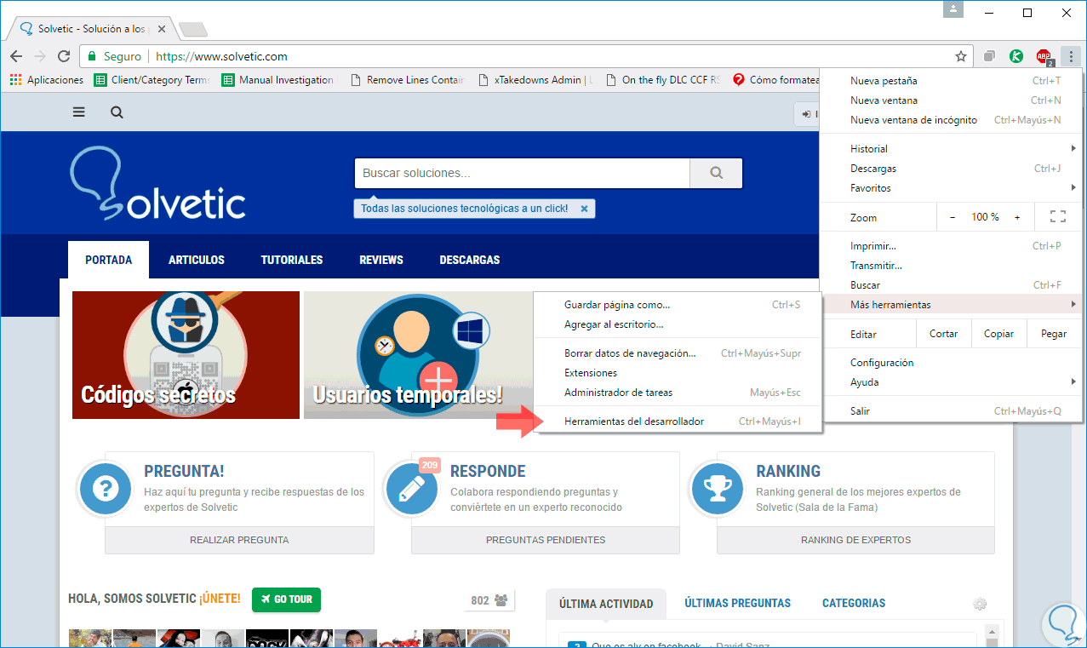The image size is (1087, 648).
Task: Decrease zoom with the minus button
Action: (953, 217)
